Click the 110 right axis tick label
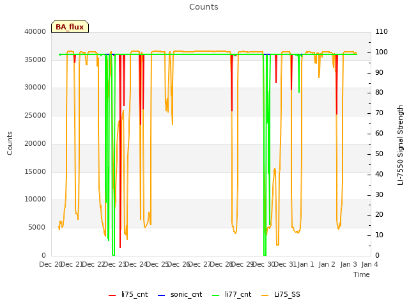Image resolution: width=409 pixels, height=307 pixels. 382,31
